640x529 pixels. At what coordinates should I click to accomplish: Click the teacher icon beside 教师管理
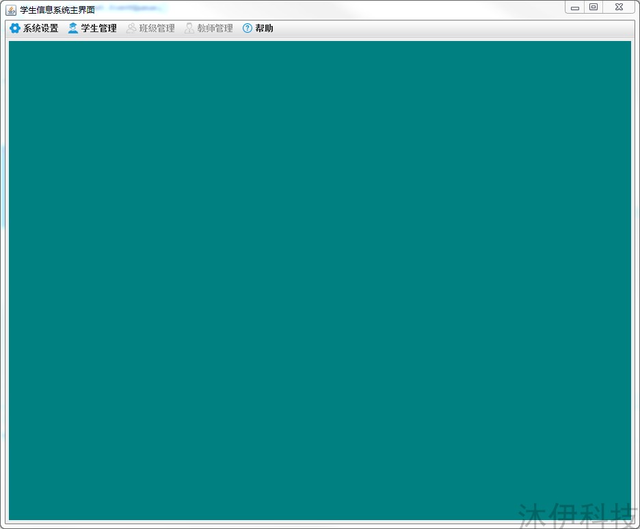189,28
